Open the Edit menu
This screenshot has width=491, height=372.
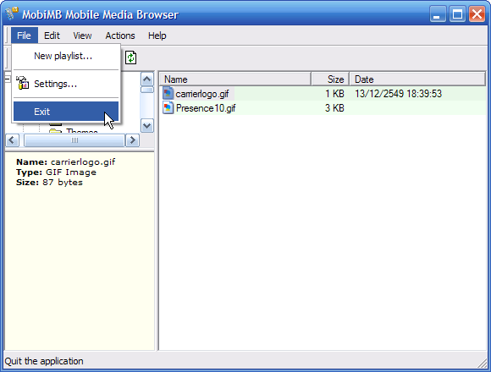click(52, 36)
